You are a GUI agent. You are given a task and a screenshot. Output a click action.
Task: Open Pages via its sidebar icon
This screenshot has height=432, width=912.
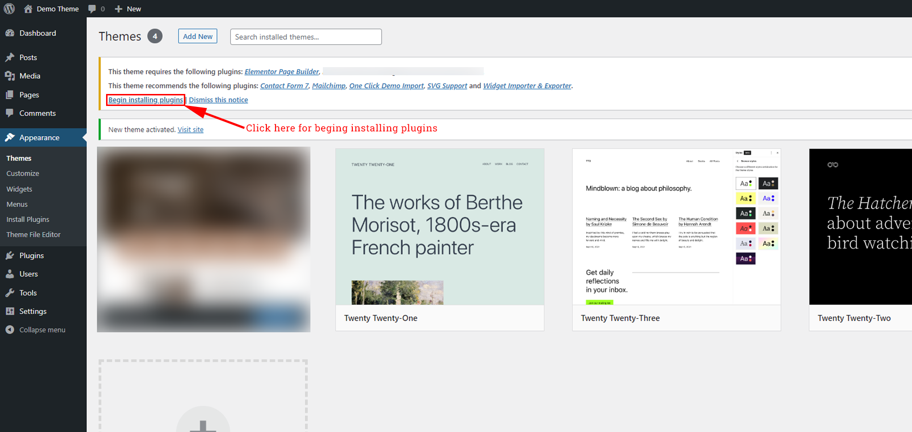(x=11, y=94)
